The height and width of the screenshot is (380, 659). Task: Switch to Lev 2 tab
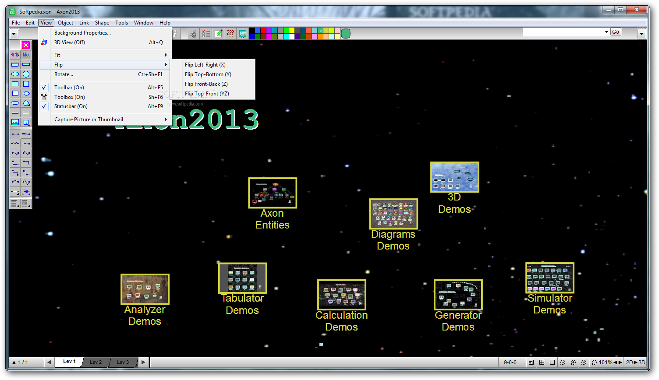[96, 362]
